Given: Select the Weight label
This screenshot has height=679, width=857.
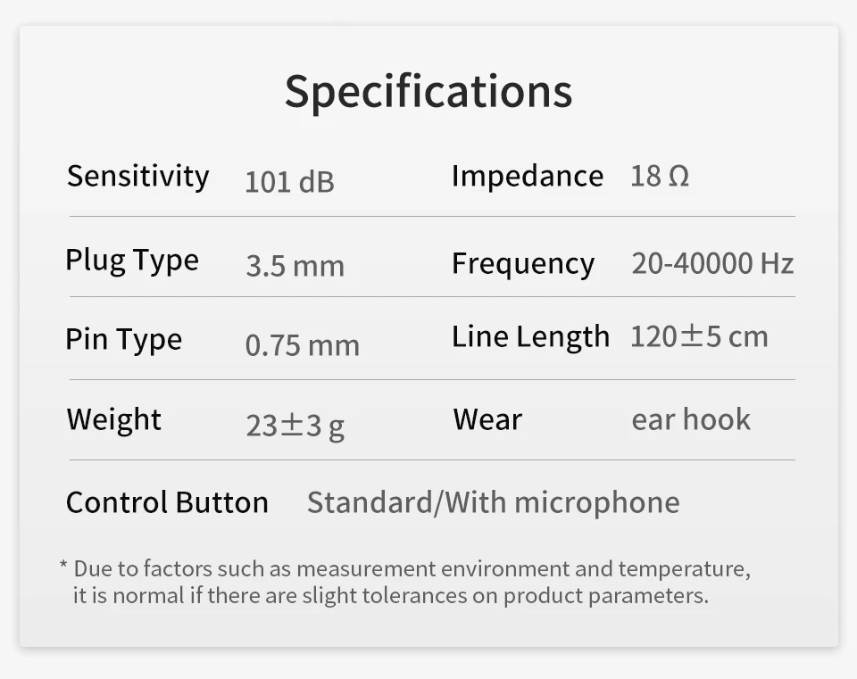Looking at the screenshot, I should pyautogui.click(x=113, y=420).
